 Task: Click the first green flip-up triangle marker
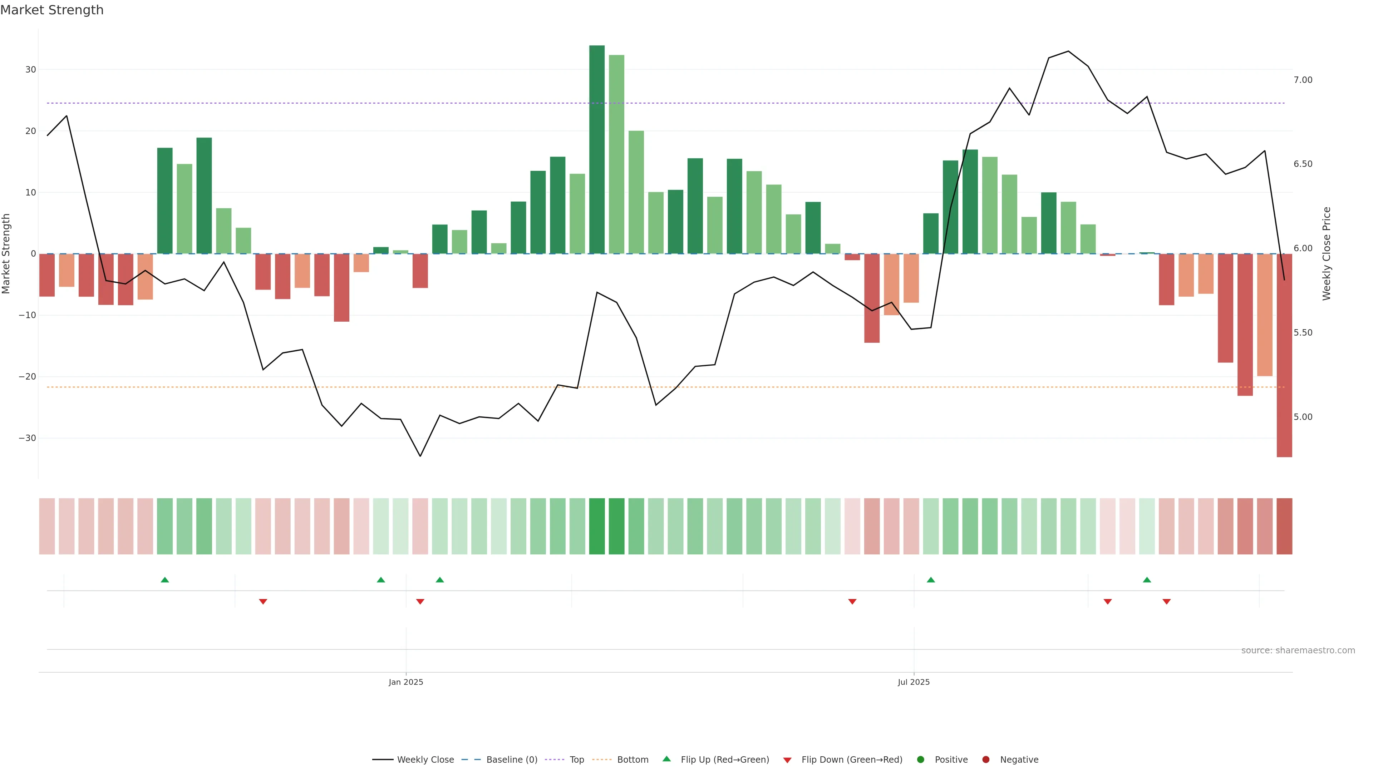coord(165,580)
